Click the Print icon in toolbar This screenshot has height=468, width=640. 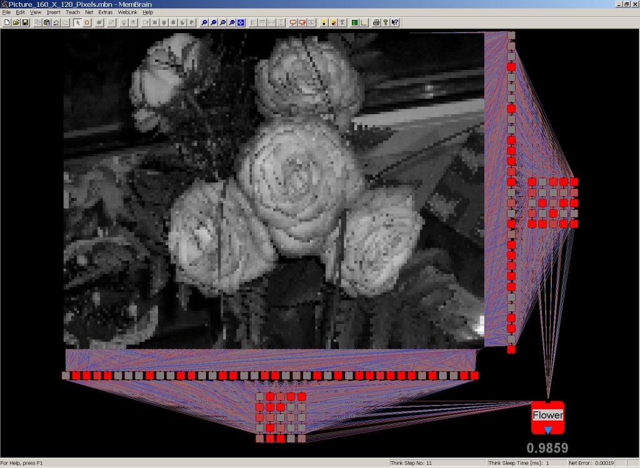[376, 23]
